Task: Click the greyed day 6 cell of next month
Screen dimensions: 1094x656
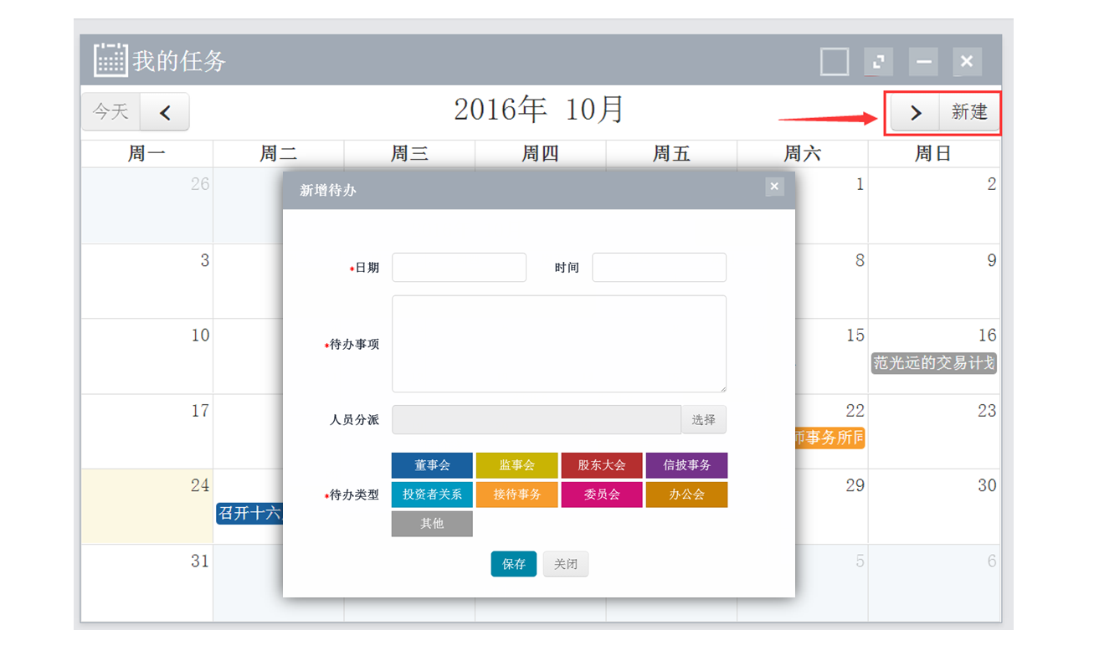Action: click(934, 582)
